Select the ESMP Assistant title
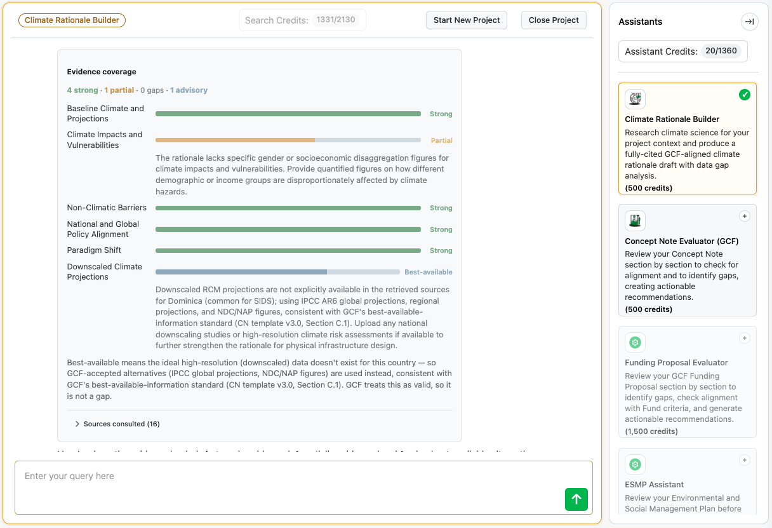 click(x=655, y=485)
